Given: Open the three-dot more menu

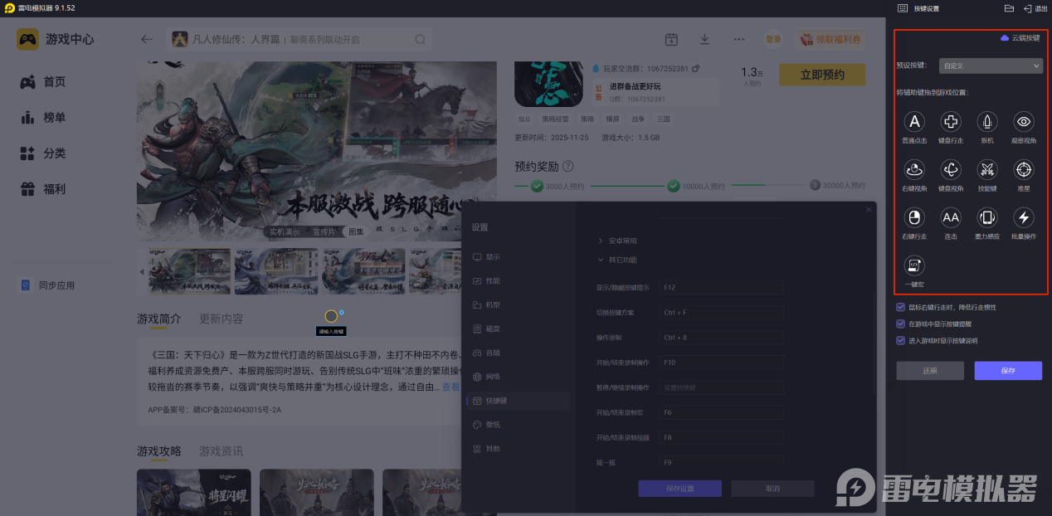Looking at the screenshot, I should click(x=738, y=39).
